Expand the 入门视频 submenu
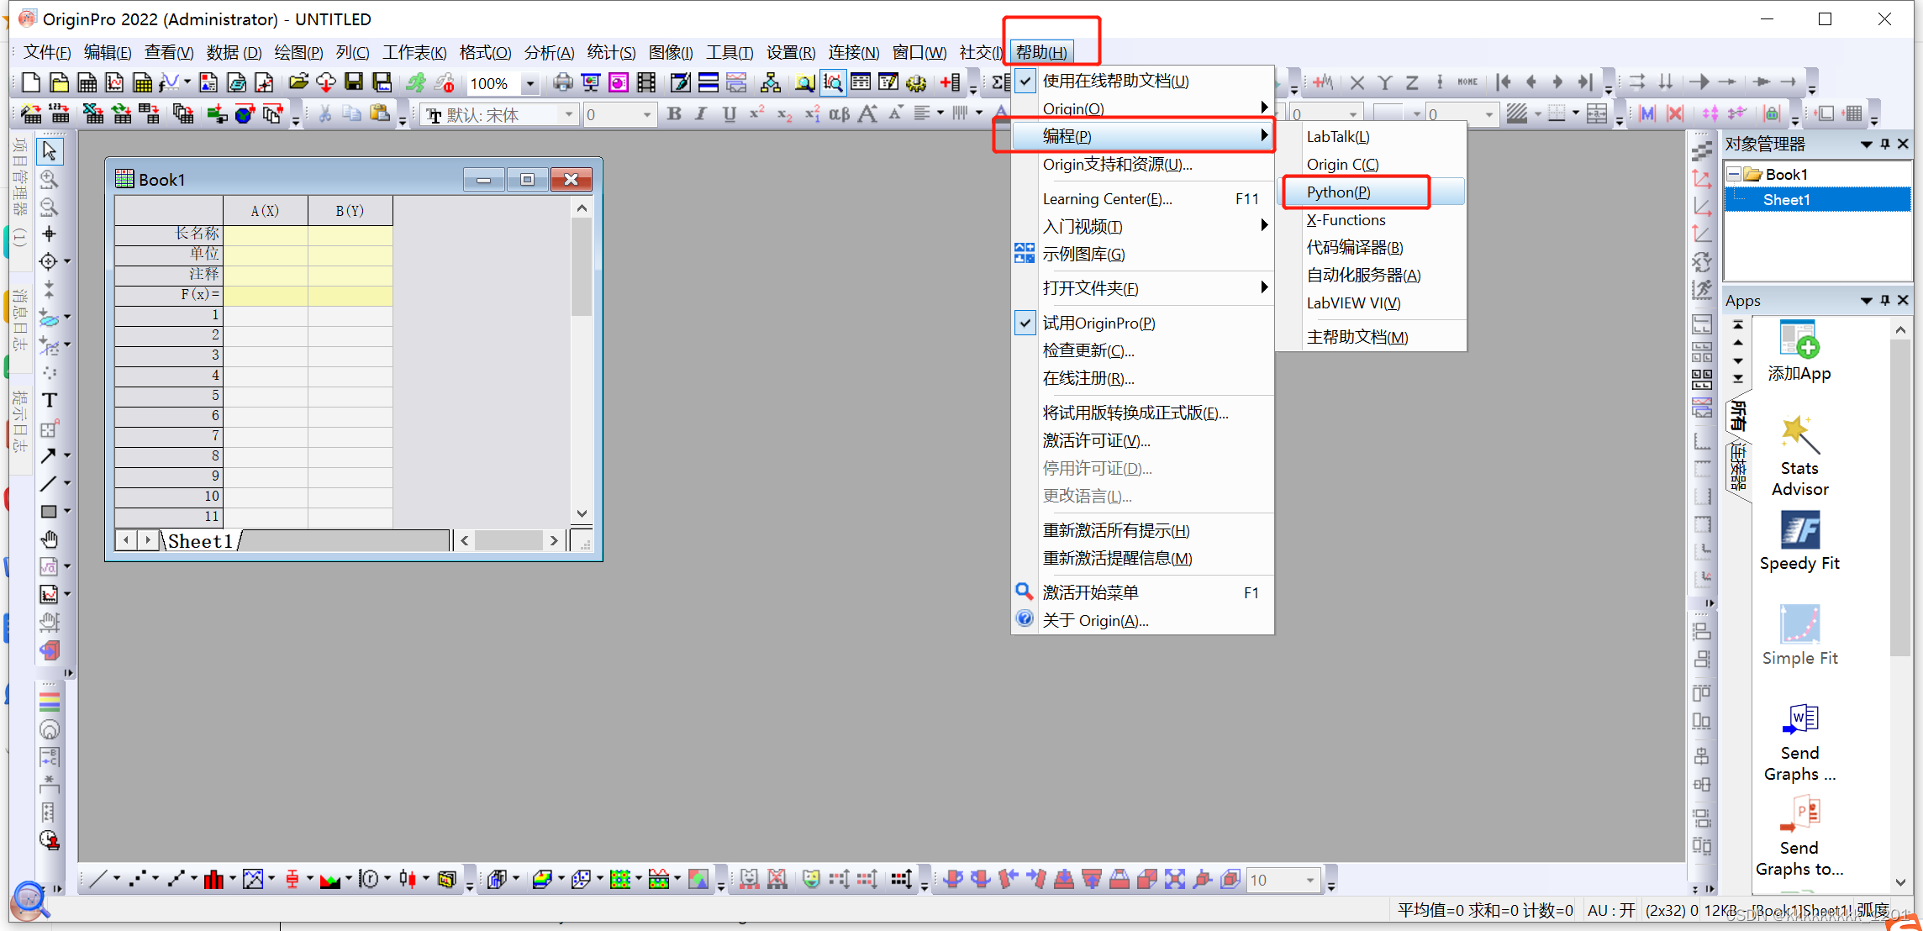 [1144, 227]
